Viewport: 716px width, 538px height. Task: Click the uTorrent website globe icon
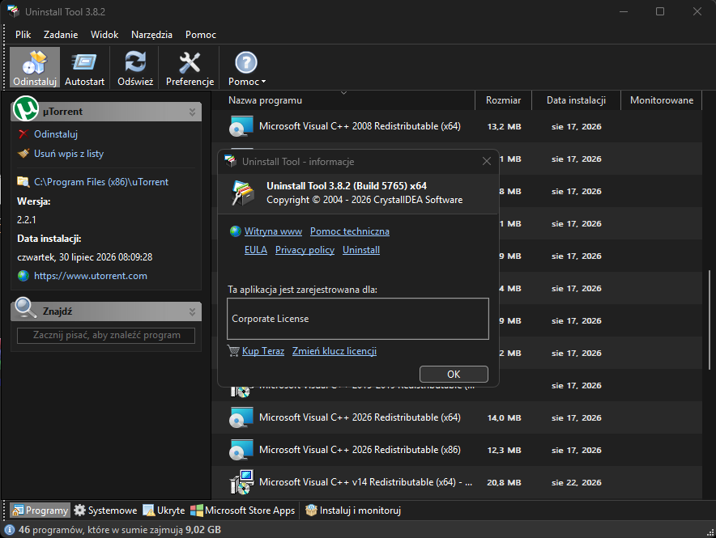pos(23,276)
